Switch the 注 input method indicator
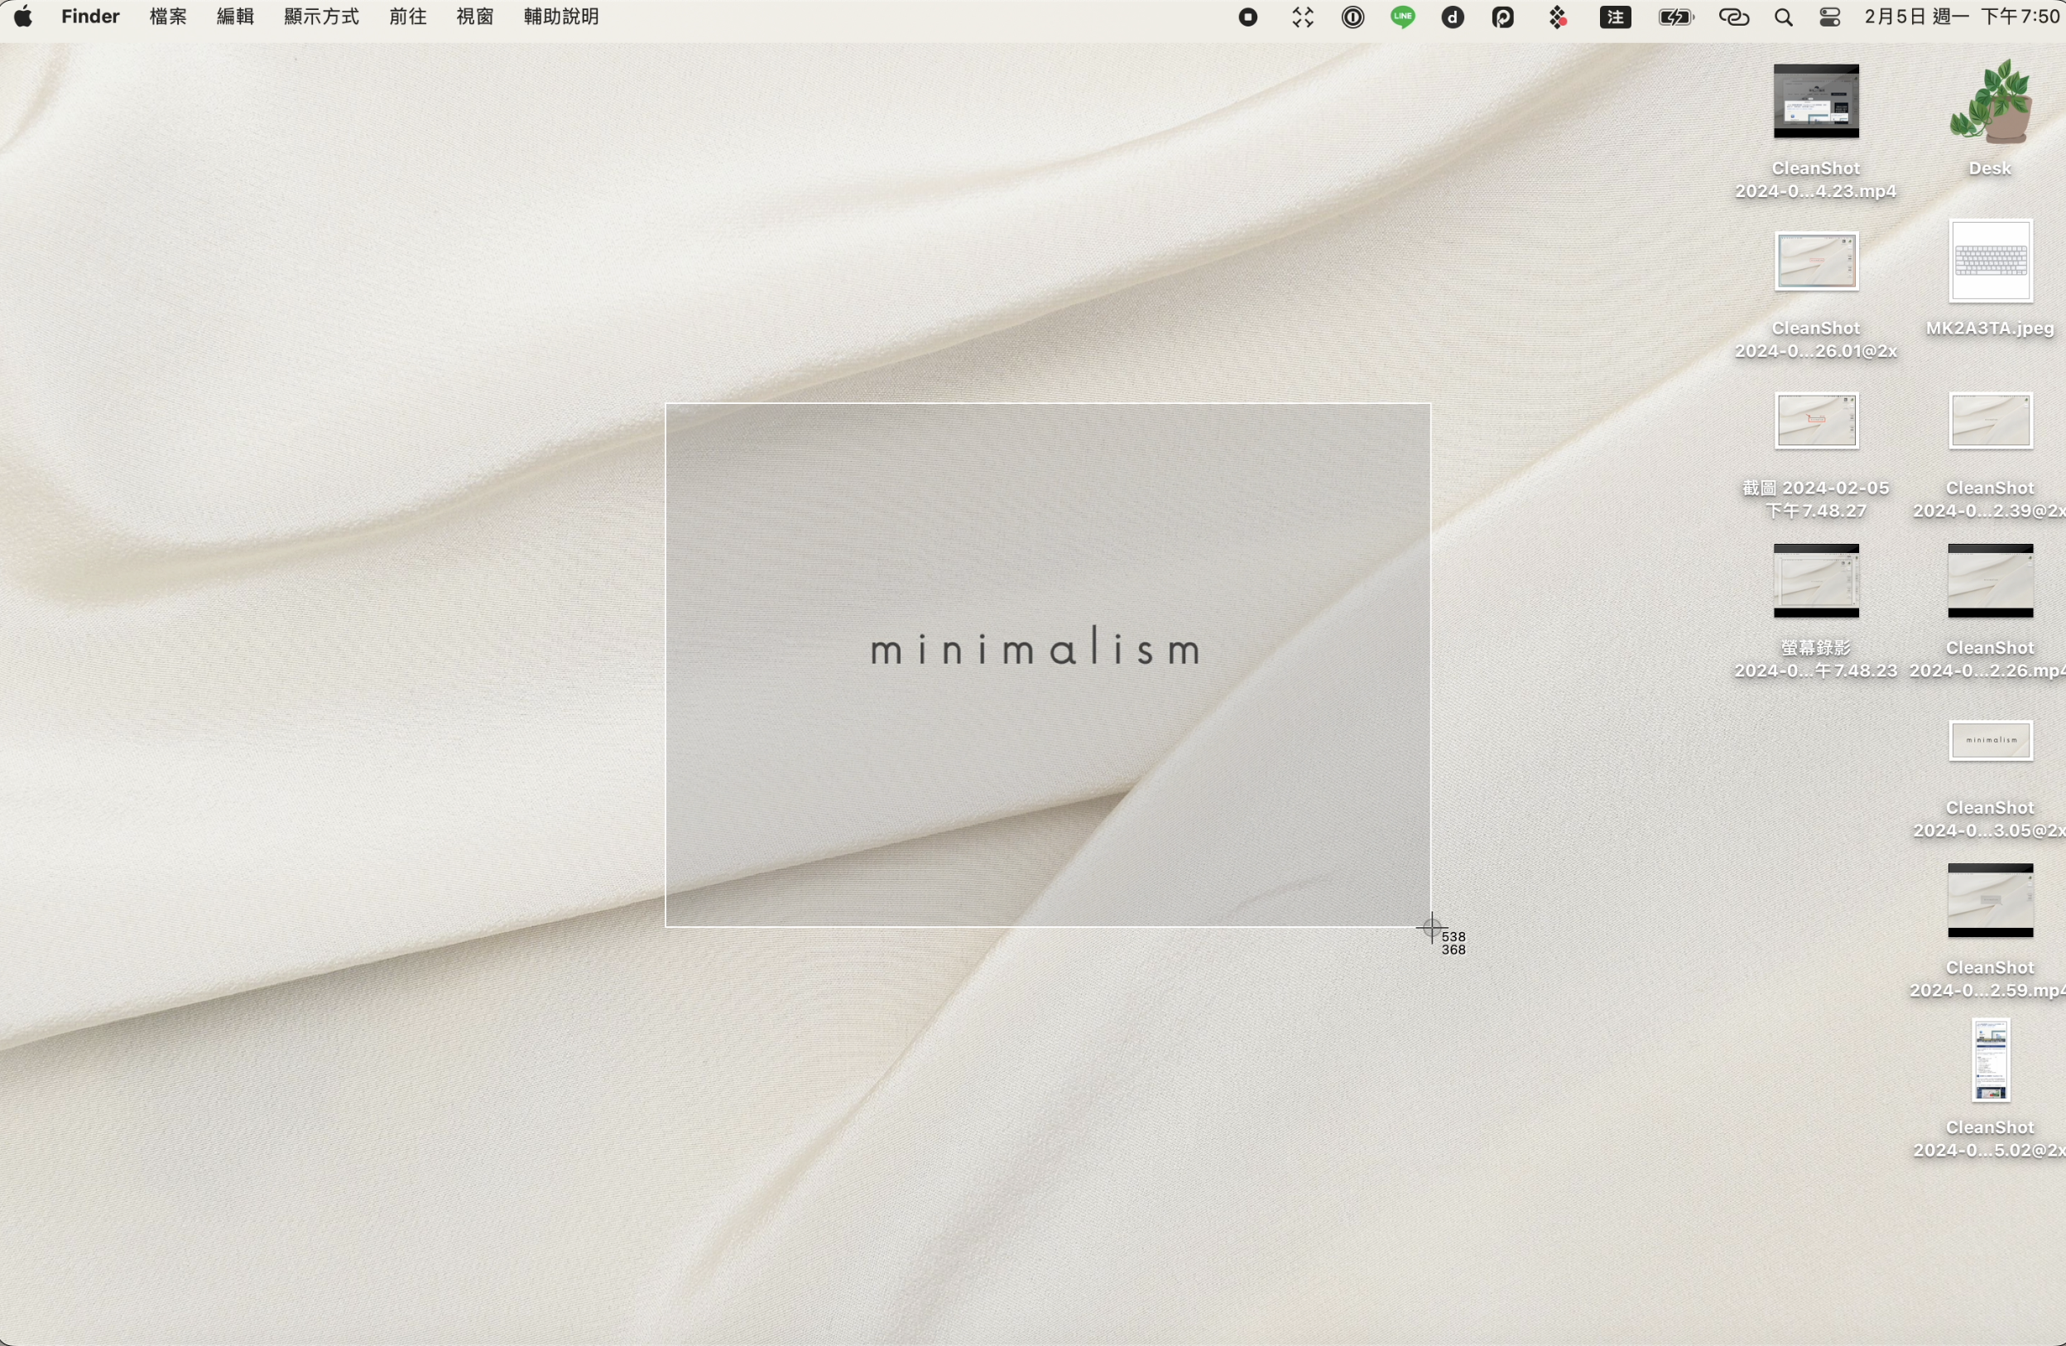Viewport: 2066px width, 1346px height. pyautogui.click(x=1615, y=17)
